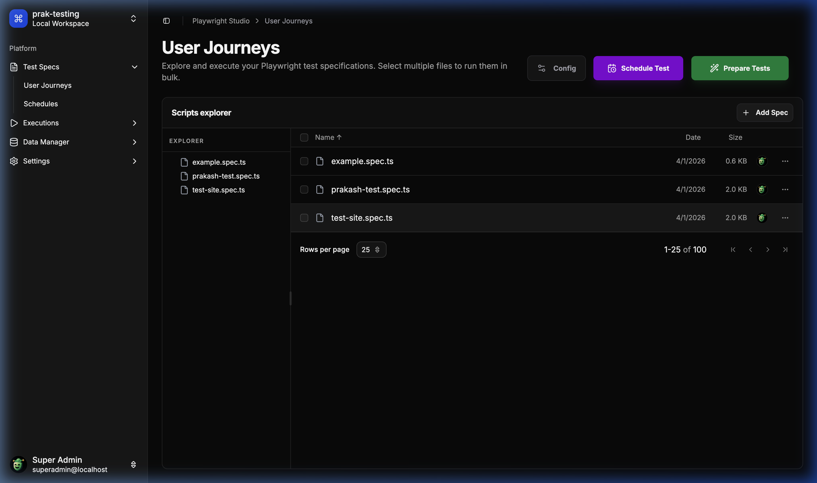
Task: Click the Super Admin avatar
Action: 18,465
